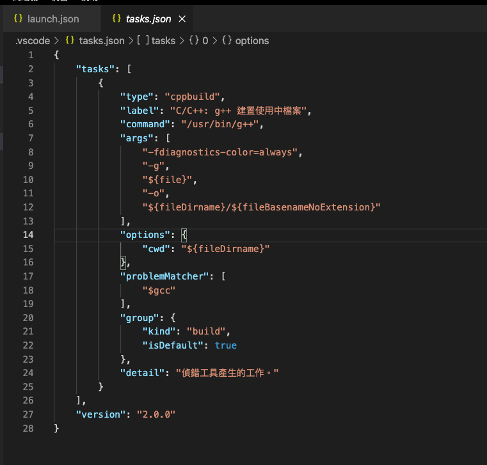Switch to the launch.json tab
Screen dimensions: 487x465
(53, 19)
